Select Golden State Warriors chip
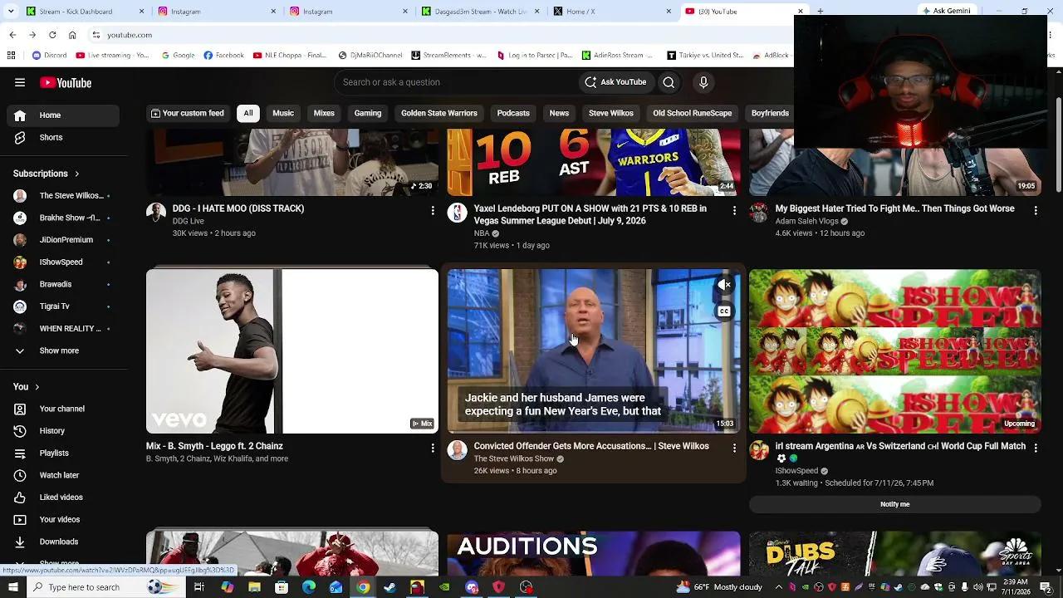Viewport: 1063px width, 598px height. [439, 113]
